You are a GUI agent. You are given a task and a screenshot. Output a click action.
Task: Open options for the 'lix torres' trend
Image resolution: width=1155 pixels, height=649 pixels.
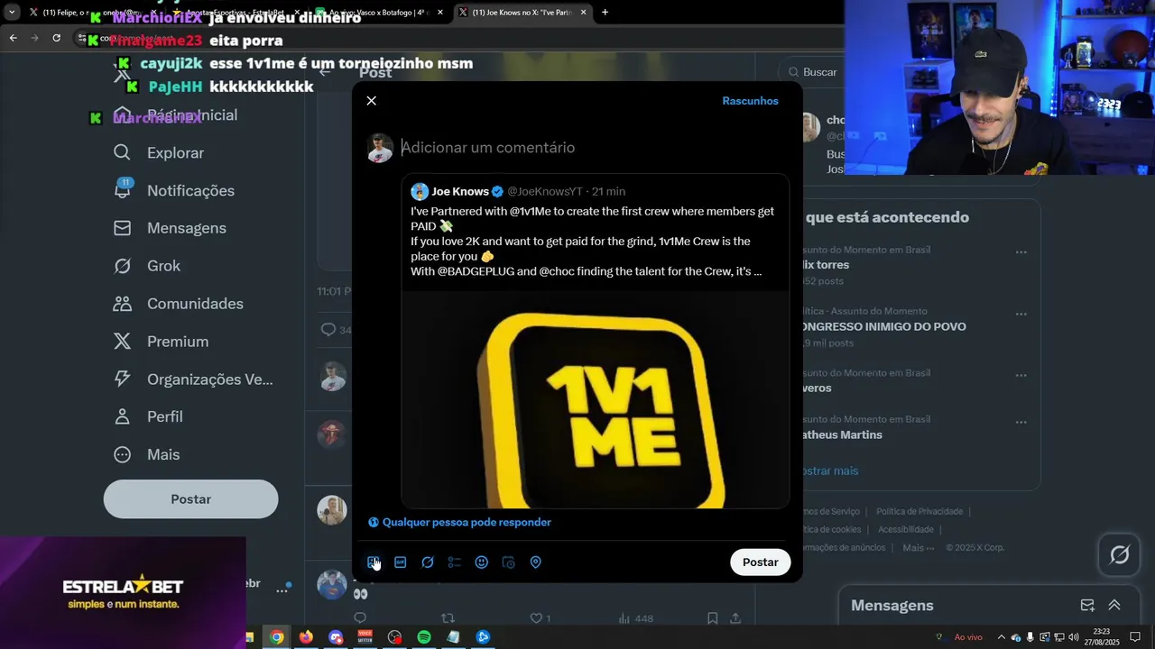point(1021,252)
